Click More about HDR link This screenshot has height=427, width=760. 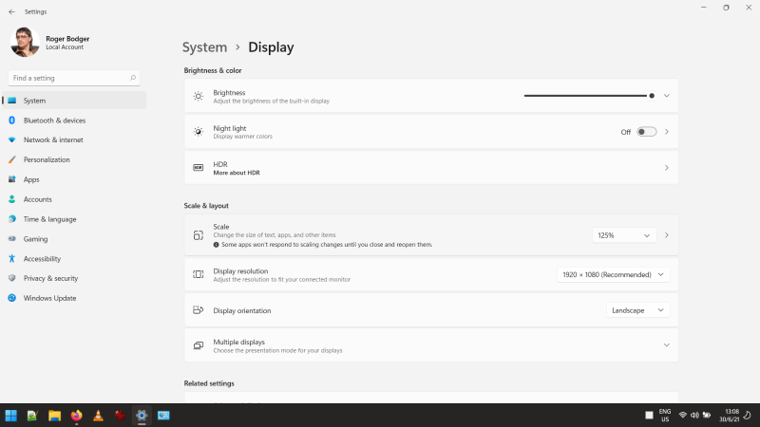(x=237, y=173)
